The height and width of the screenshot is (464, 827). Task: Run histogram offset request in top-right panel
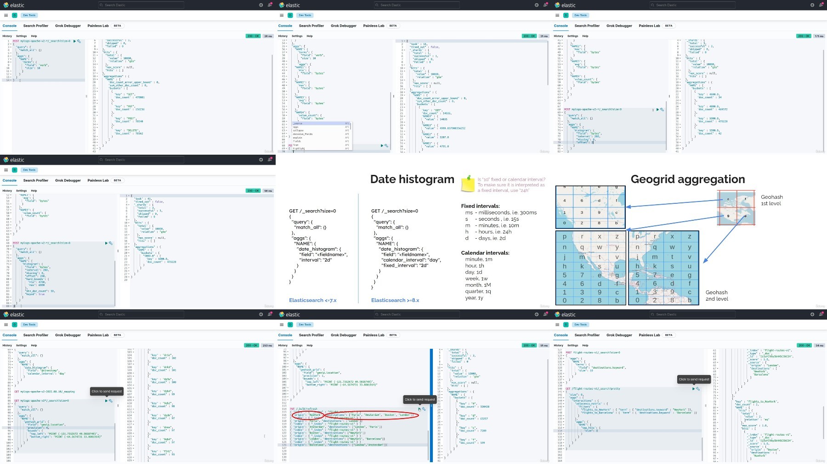pos(657,110)
